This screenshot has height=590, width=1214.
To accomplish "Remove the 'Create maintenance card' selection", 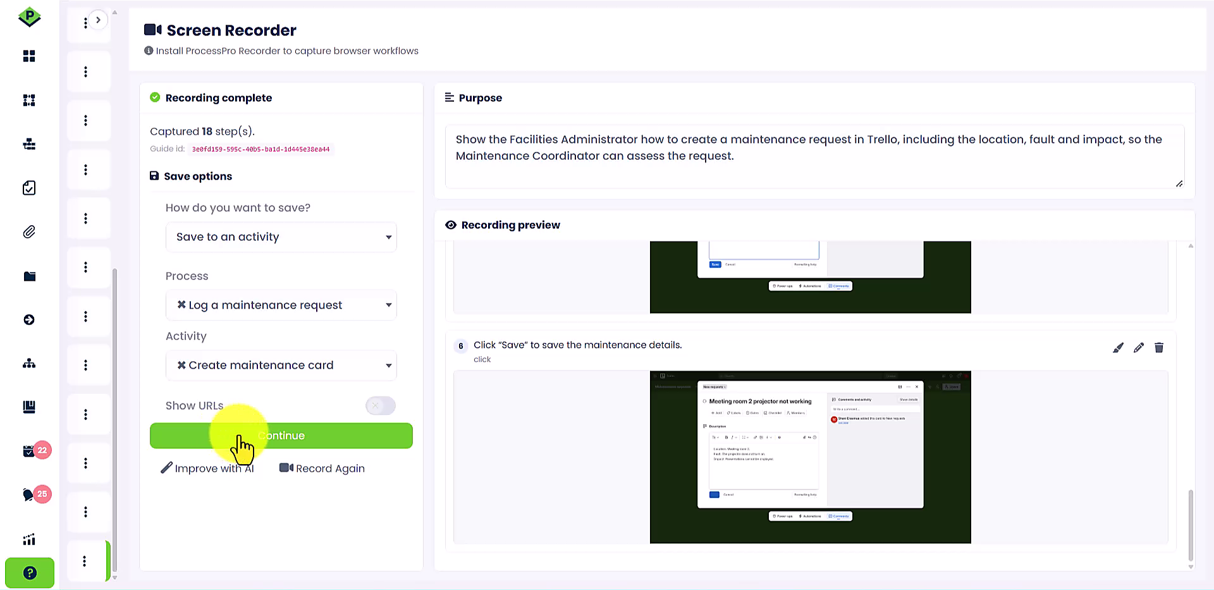I will tap(181, 365).
